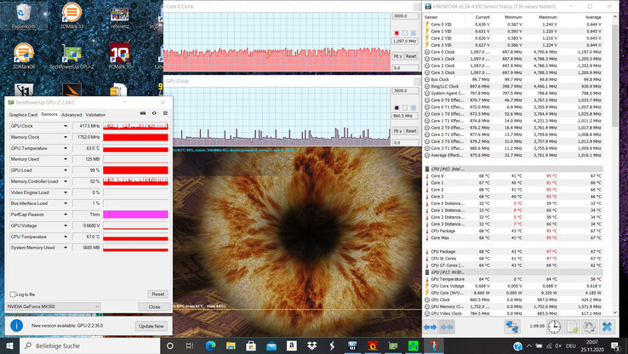Click the GPU-Z screenshot camera icon
628x354 pixels.
[143, 113]
